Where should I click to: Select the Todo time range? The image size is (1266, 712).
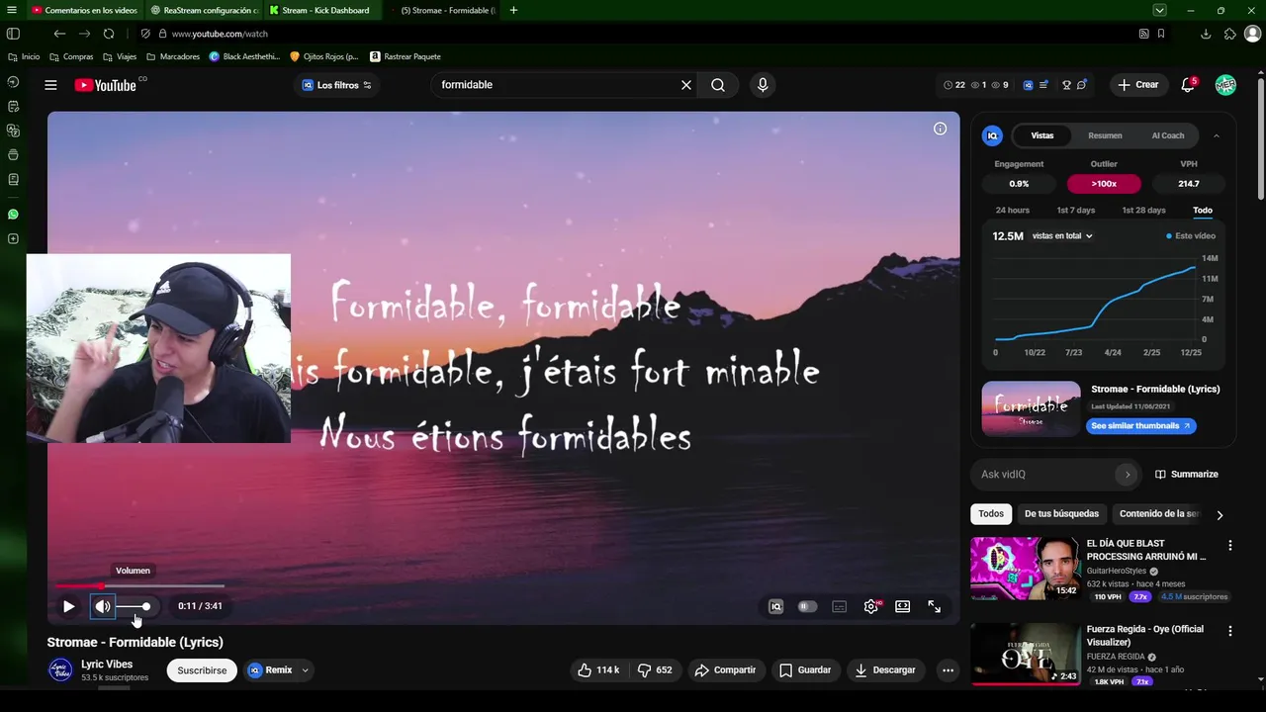1203,211
